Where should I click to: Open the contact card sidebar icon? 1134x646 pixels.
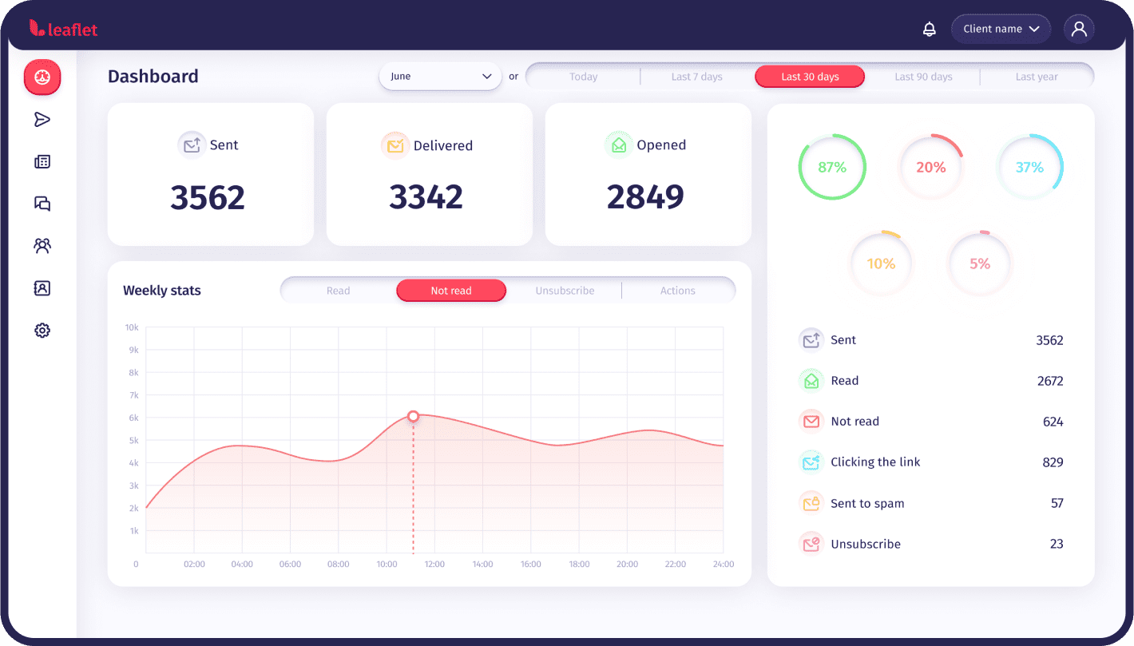[42, 288]
